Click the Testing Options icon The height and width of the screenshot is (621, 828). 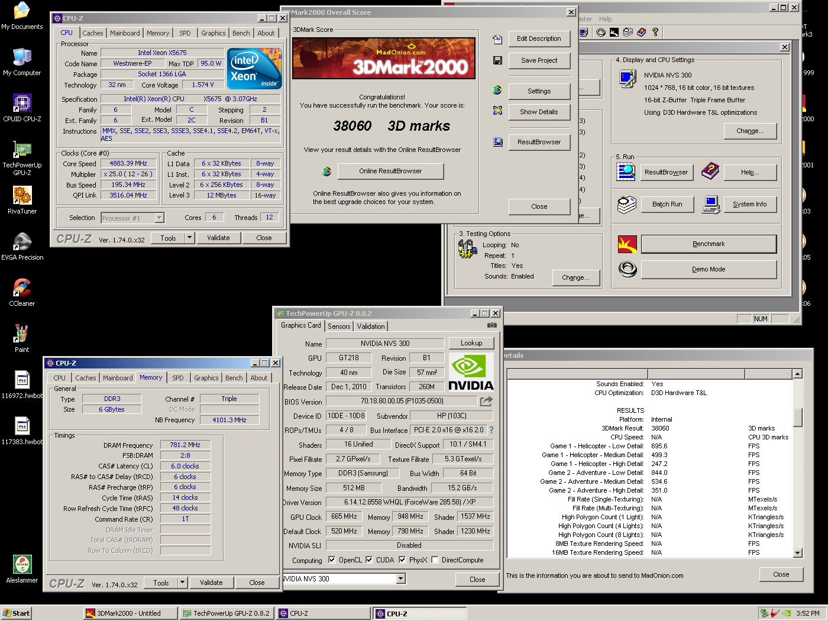click(x=467, y=250)
